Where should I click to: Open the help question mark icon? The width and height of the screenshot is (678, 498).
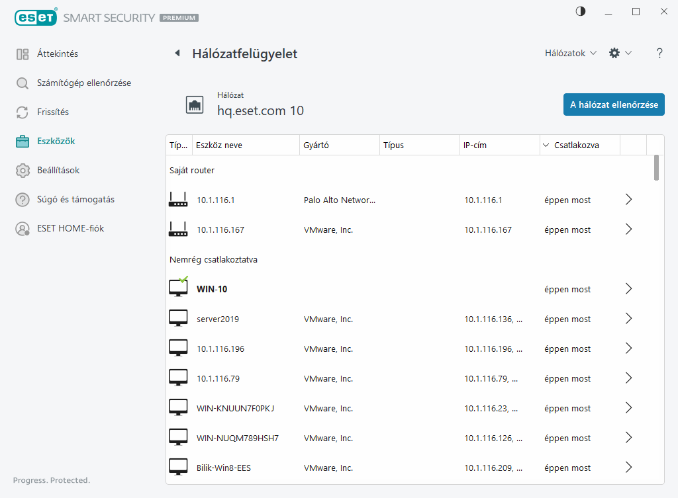coord(659,54)
